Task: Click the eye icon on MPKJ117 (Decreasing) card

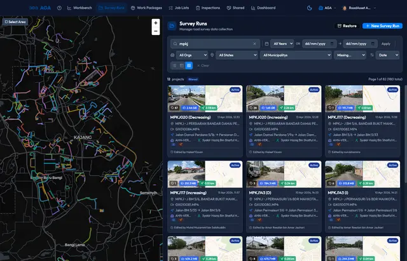Action: 331,144
